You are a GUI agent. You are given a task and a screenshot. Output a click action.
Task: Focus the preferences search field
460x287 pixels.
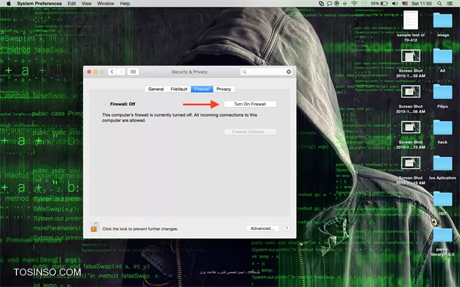click(x=266, y=72)
